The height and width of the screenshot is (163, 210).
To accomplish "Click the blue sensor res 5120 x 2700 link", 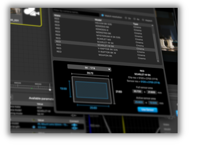I will (150, 82).
